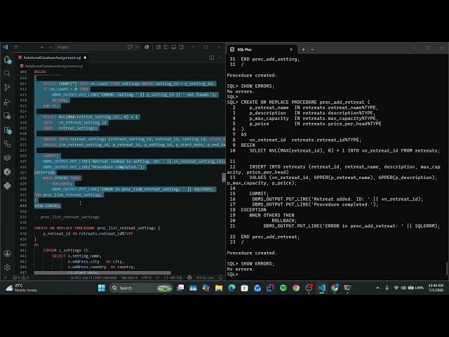449x337 pixels.
Task: Click the RelationalDatabaseAssignment.sql breadcrumb
Action: coord(51,66)
